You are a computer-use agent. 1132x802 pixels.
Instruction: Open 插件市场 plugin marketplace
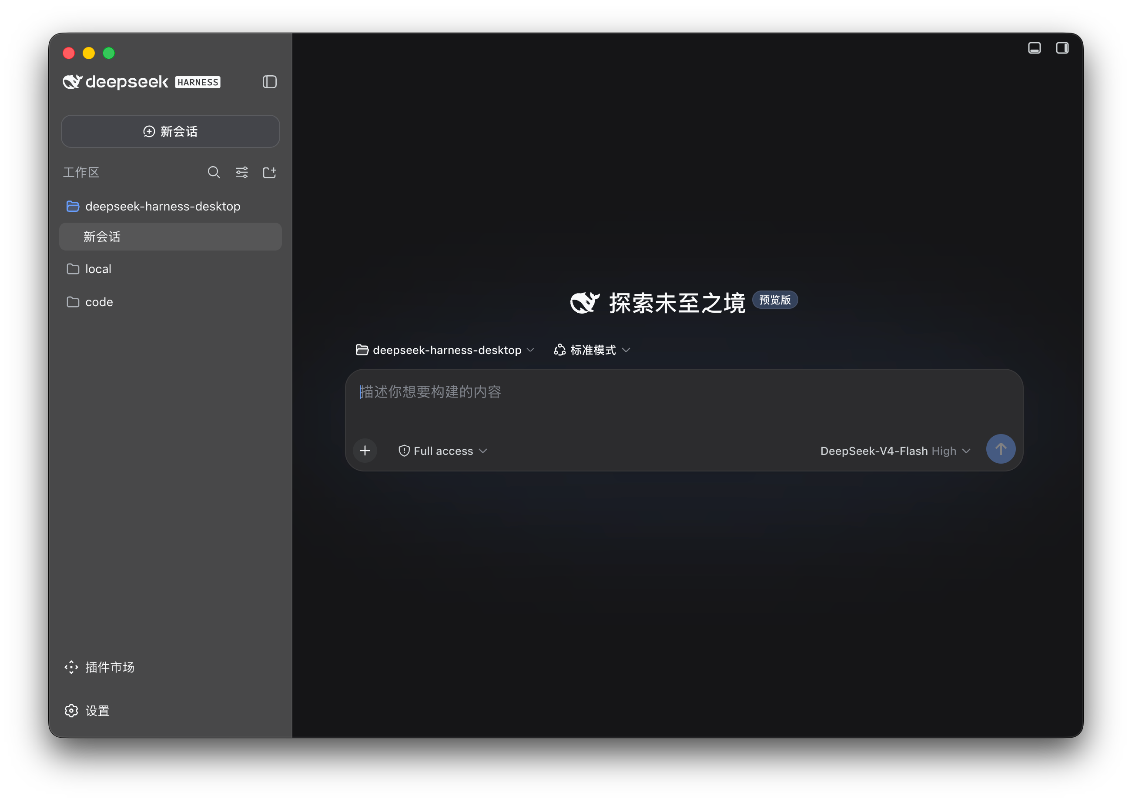(99, 667)
